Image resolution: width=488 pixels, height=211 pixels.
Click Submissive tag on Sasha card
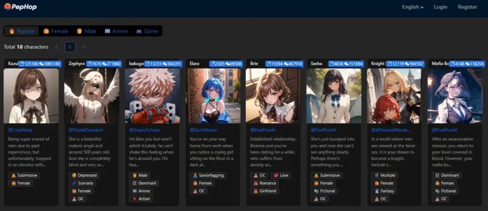pos(326,175)
